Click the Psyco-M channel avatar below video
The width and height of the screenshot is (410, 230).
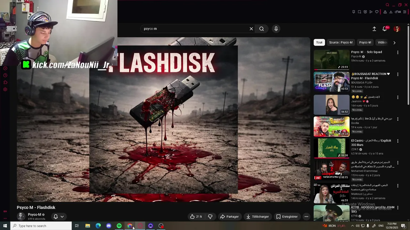pos(21,216)
